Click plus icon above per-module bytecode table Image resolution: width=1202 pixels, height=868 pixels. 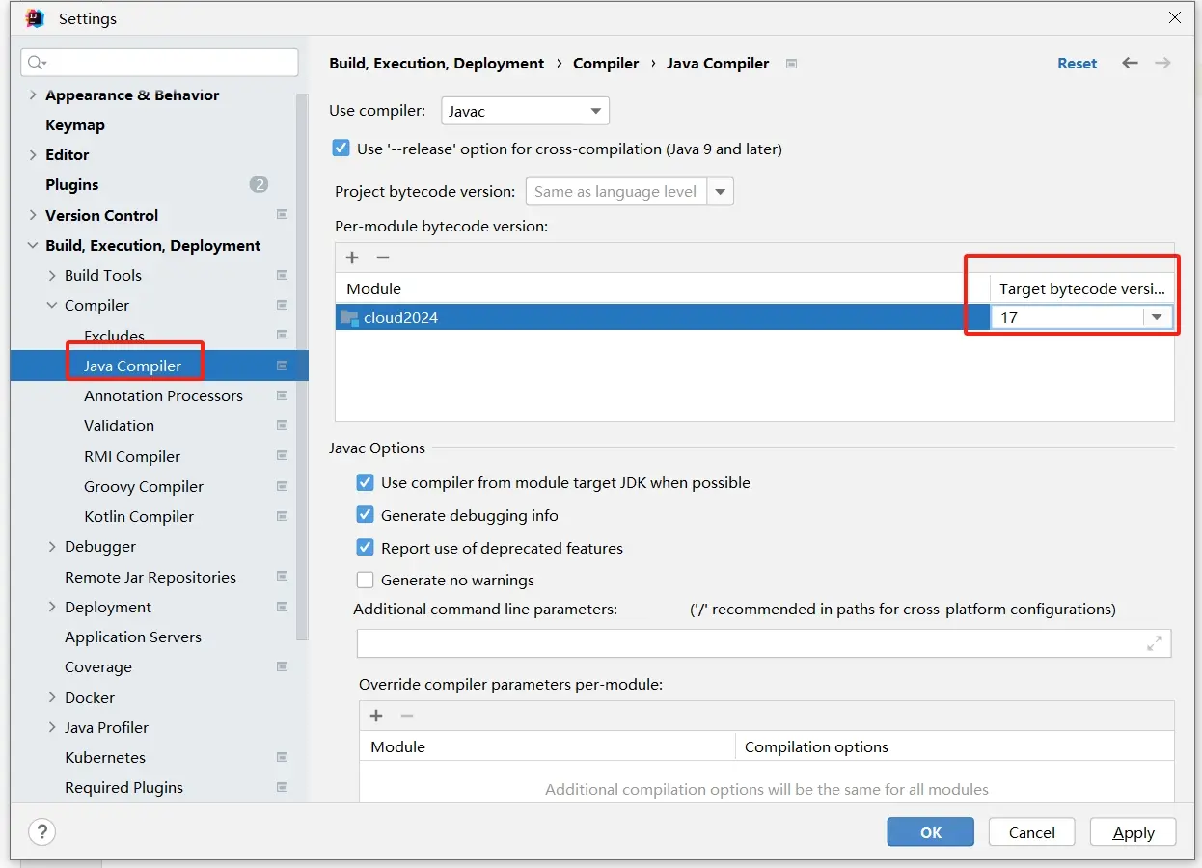tap(352, 258)
